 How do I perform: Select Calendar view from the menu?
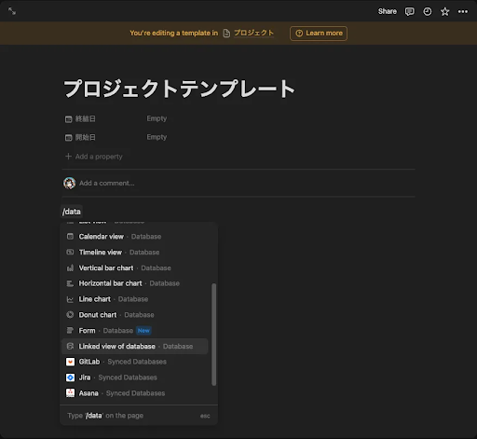(x=135, y=237)
